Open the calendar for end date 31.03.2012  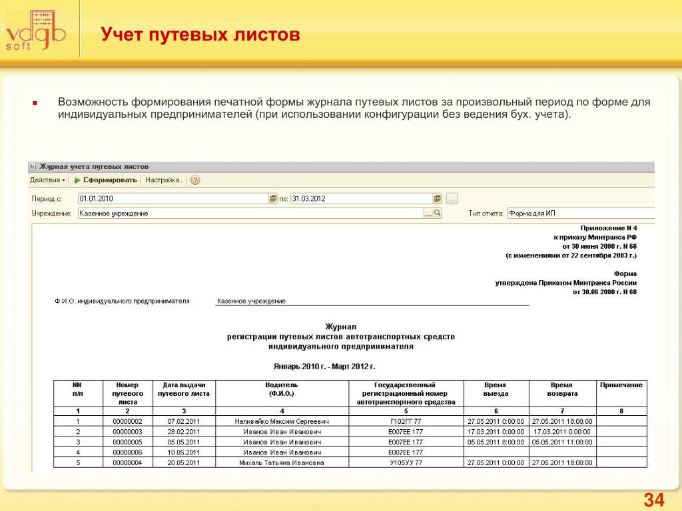pyautogui.click(x=438, y=198)
